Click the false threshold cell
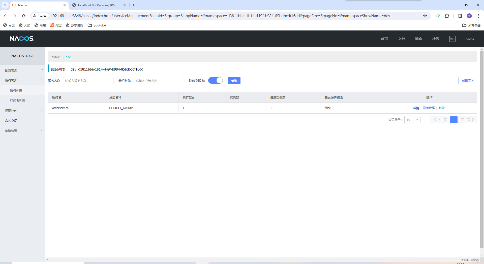Screen dimensions: 484x264 click(x=351, y=108)
